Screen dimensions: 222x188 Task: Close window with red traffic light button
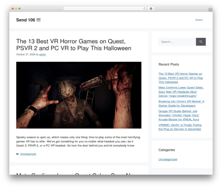pyautogui.click(x=13, y=8)
